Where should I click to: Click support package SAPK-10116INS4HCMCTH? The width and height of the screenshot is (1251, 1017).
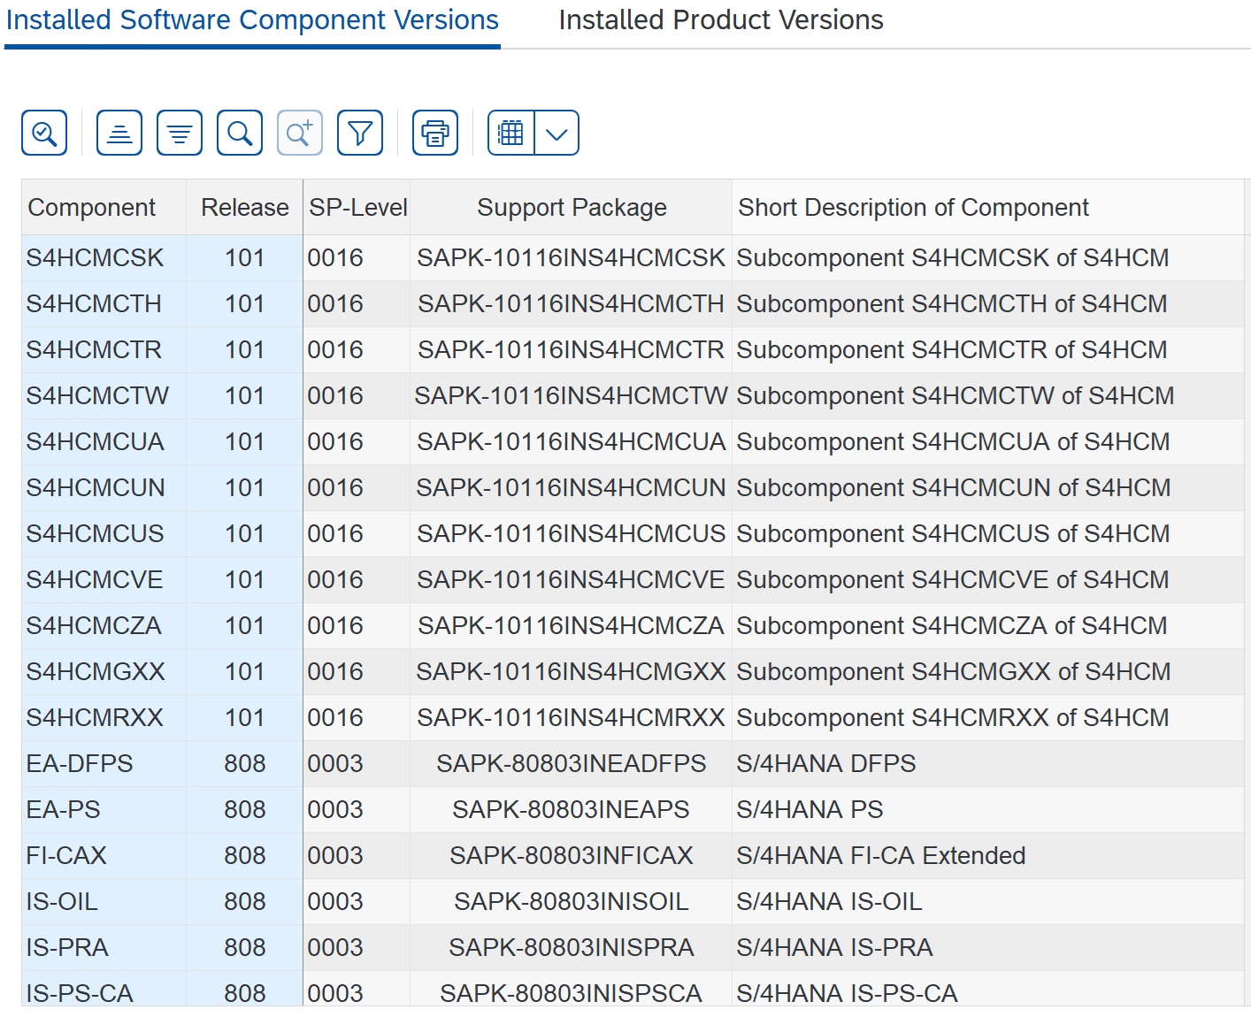click(x=572, y=303)
